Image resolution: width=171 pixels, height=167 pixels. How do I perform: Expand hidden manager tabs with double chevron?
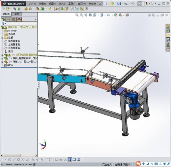pos(36,19)
